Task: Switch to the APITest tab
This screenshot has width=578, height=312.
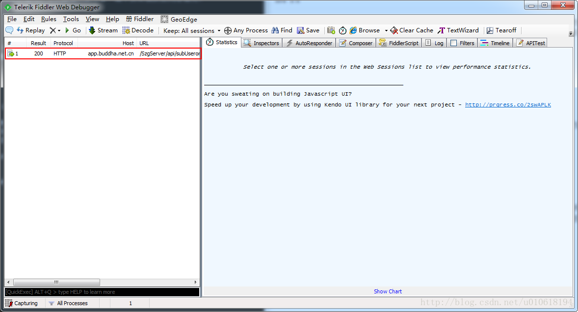Action: [x=530, y=43]
